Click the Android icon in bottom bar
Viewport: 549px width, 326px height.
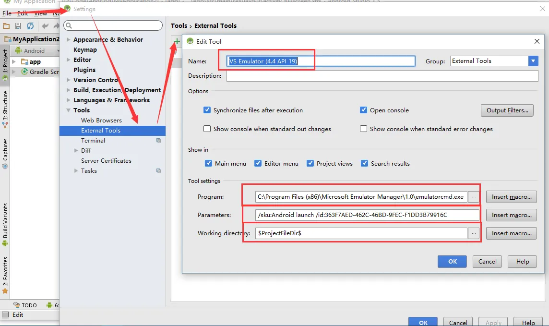pyautogui.click(x=49, y=305)
